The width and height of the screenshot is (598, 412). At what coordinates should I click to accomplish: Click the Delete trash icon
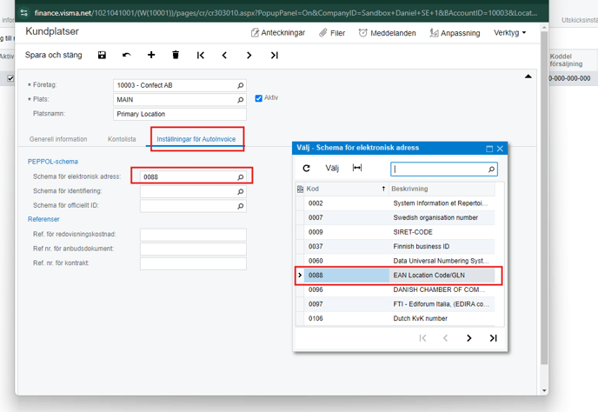176,55
